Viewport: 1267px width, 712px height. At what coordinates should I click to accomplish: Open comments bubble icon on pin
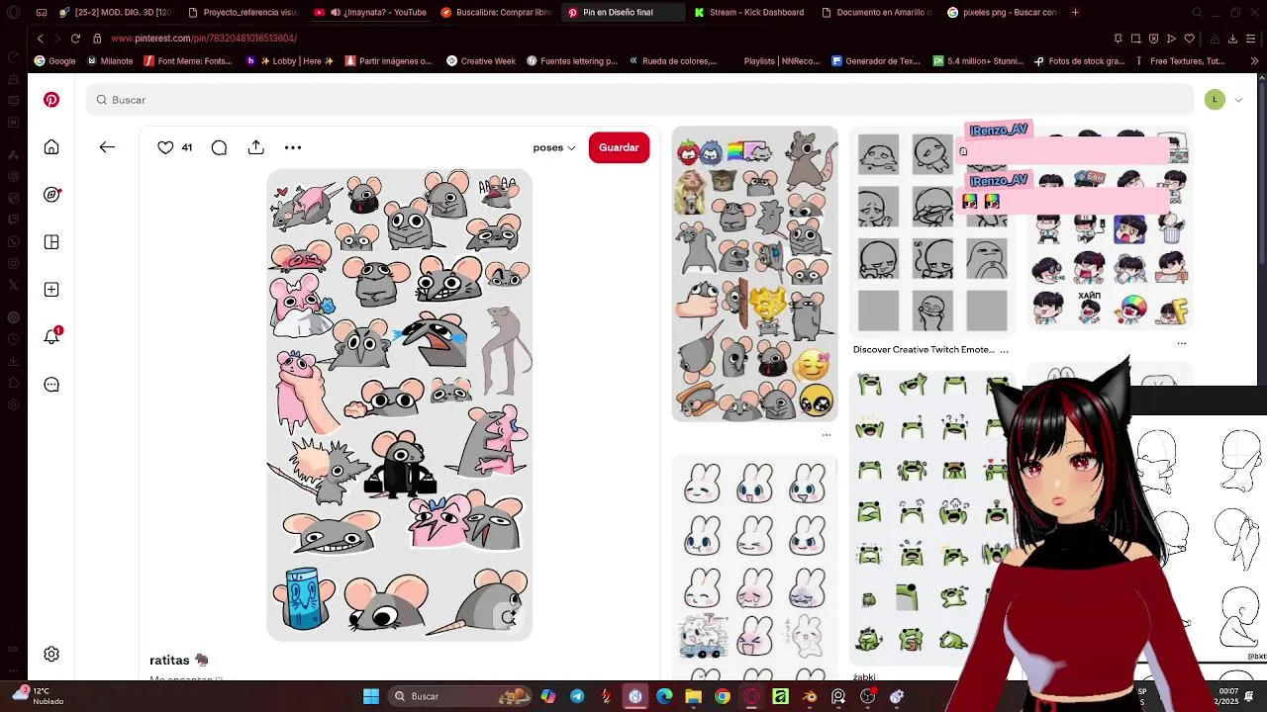219,147
